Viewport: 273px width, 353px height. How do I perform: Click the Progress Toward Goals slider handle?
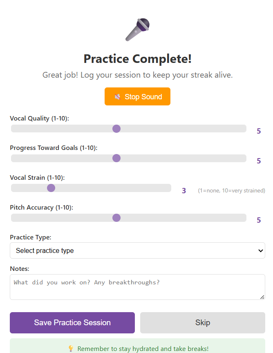tap(116, 158)
